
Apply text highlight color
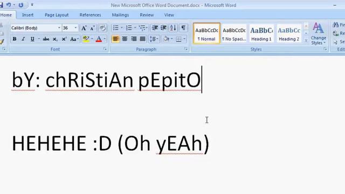coord(86,39)
